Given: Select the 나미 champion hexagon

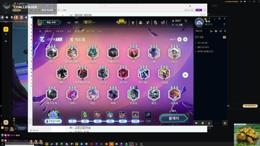Looking at the screenshot, I should click(72, 94).
